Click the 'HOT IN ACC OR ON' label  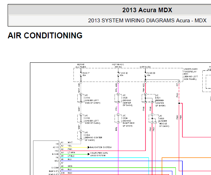118,66
